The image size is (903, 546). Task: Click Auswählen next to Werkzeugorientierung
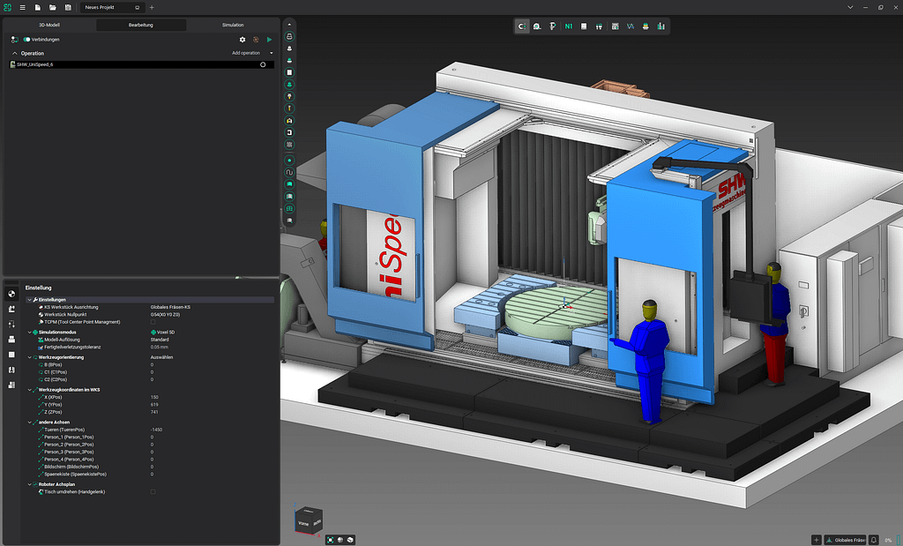click(x=162, y=357)
